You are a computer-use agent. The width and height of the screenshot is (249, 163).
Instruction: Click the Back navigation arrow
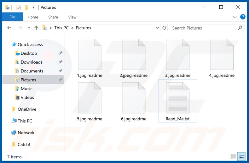click(x=9, y=28)
